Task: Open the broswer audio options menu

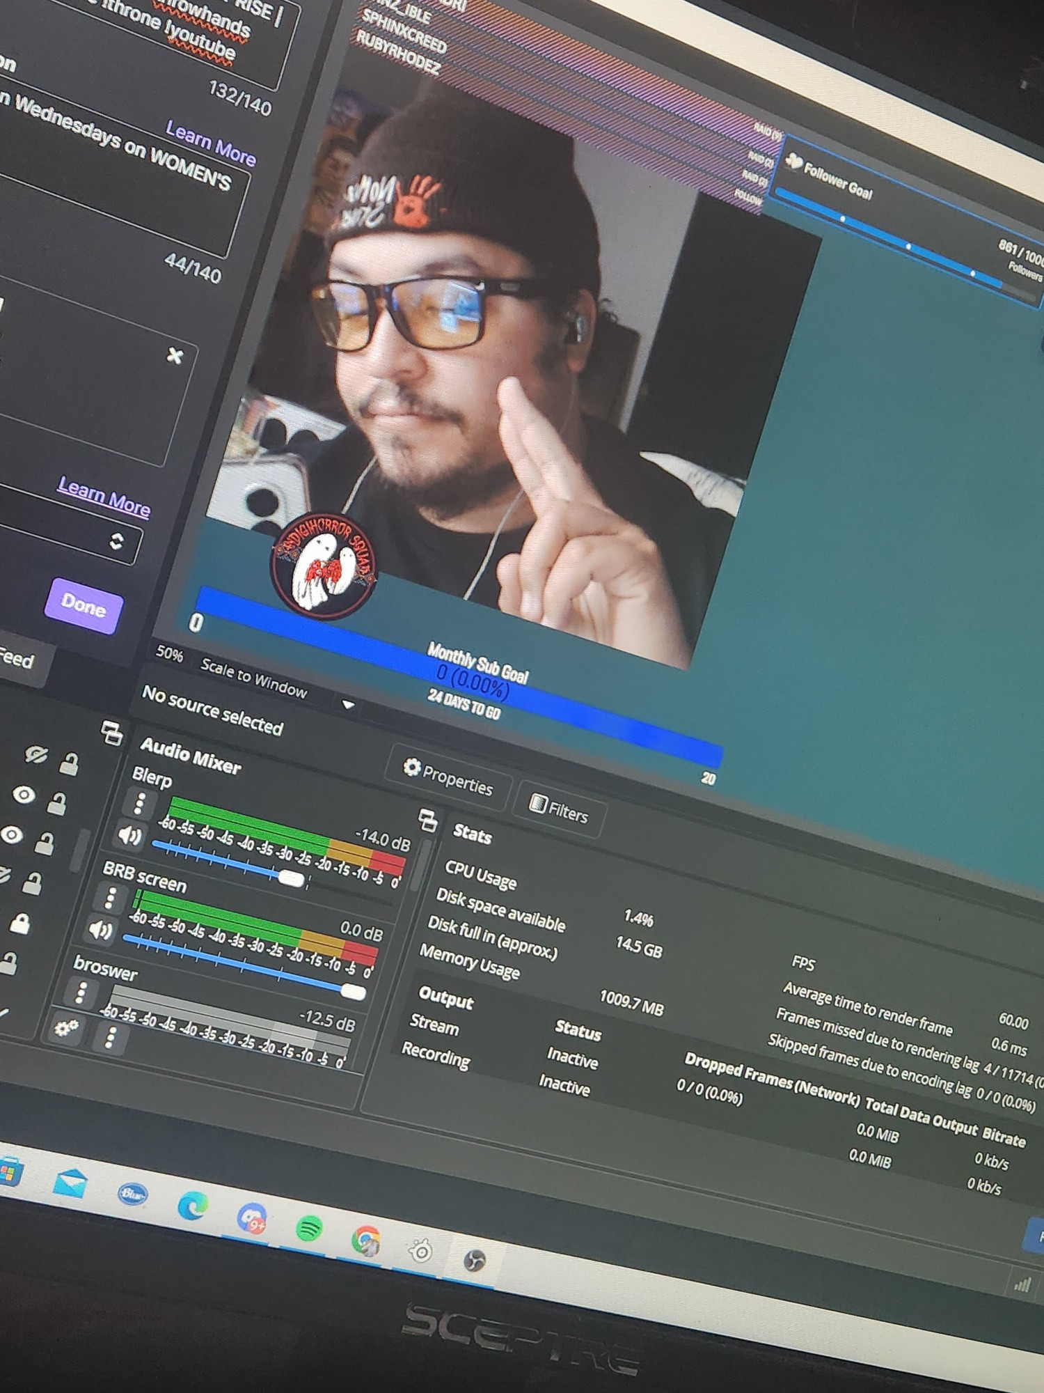Action: point(81,992)
